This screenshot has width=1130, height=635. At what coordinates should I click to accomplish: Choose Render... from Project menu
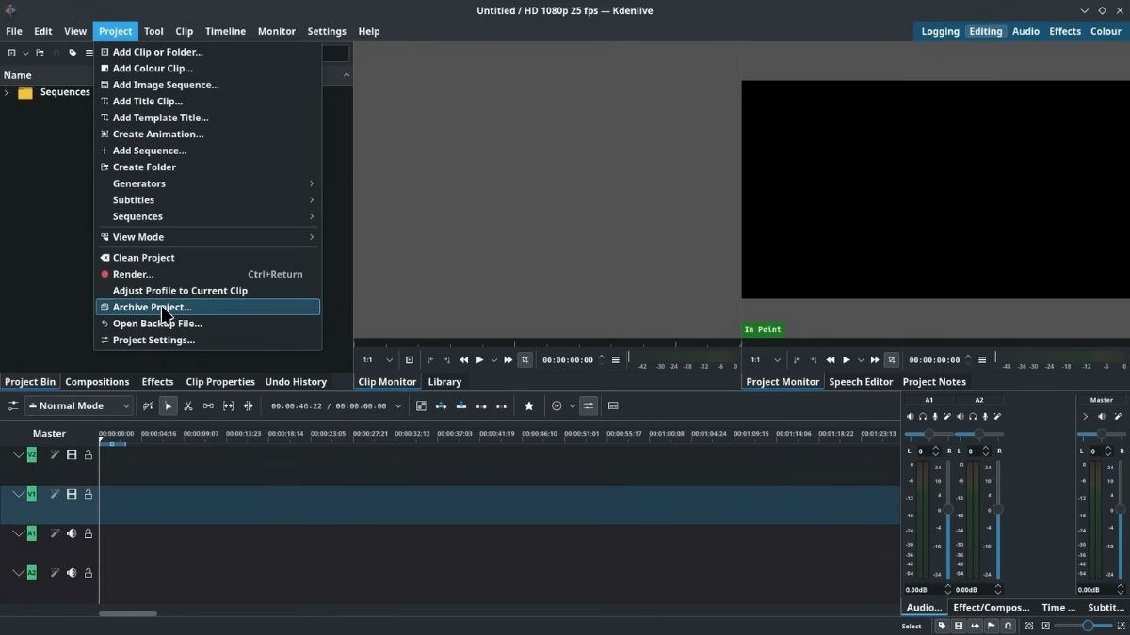click(x=208, y=274)
